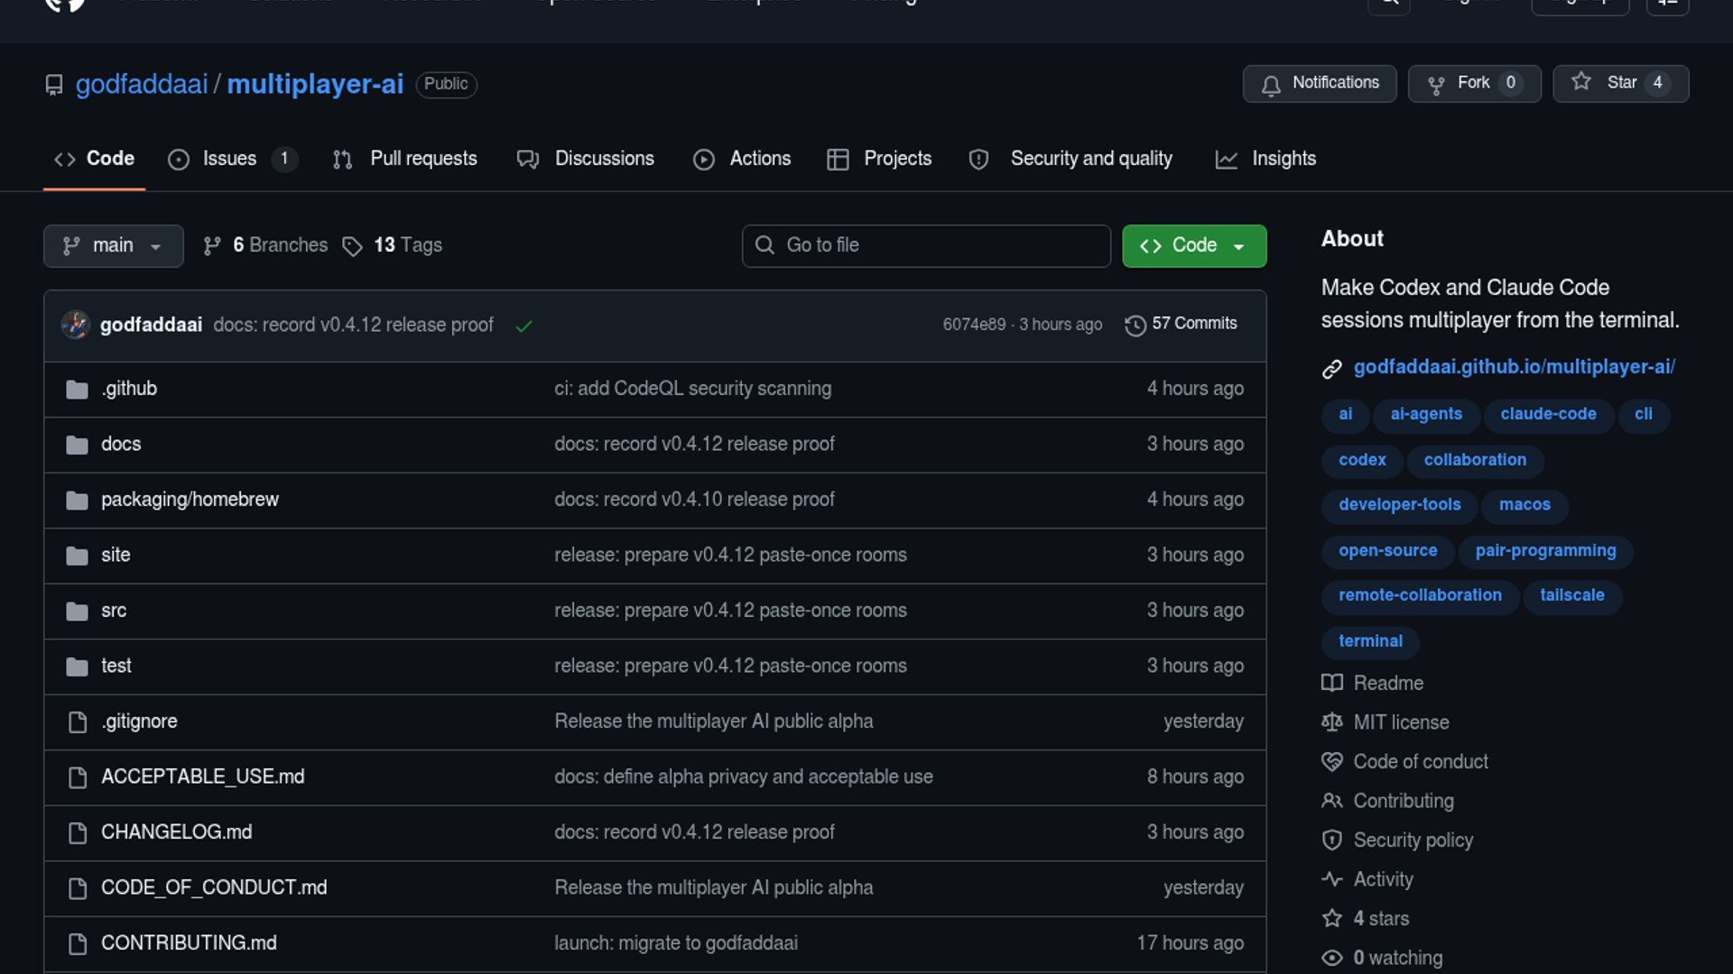Open the ACCEPTABLE_USE.md file
The width and height of the screenshot is (1733, 974).
point(203,776)
